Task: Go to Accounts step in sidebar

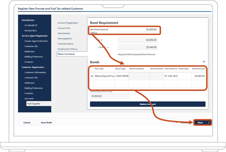Action: (29, 98)
